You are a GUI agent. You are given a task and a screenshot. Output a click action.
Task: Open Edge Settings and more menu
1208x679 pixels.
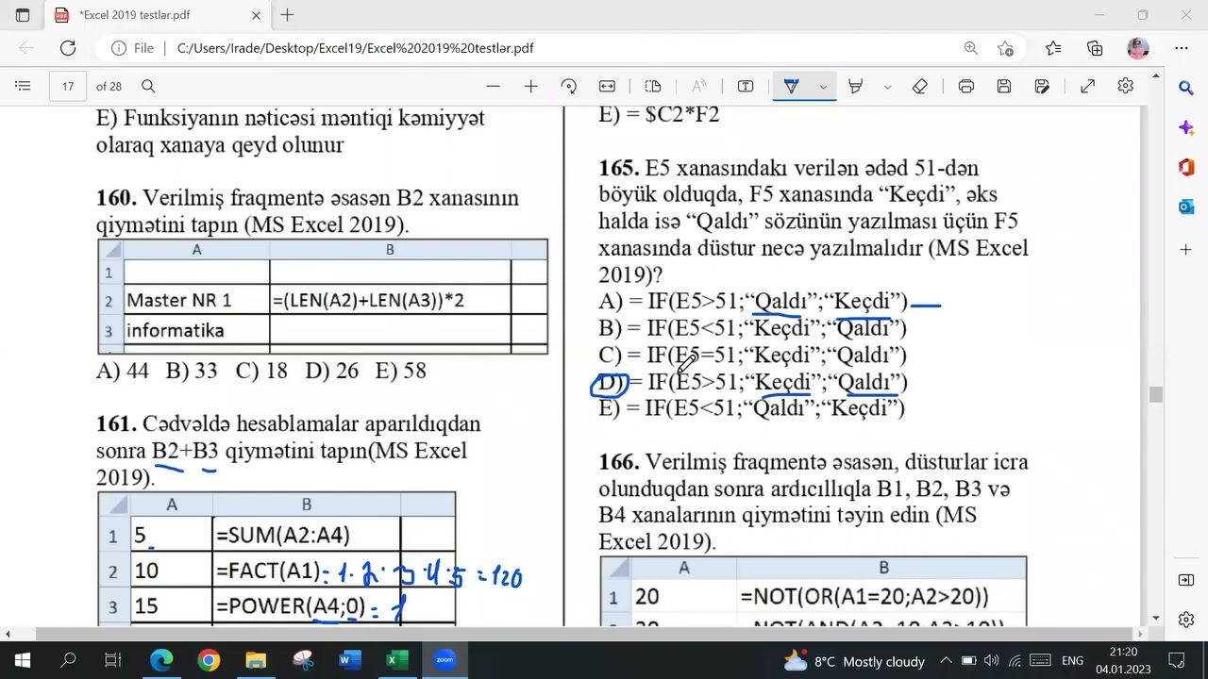[x=1182, y=48]
